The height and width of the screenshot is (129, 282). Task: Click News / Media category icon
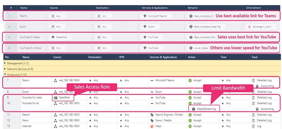(x=152, y=121)
